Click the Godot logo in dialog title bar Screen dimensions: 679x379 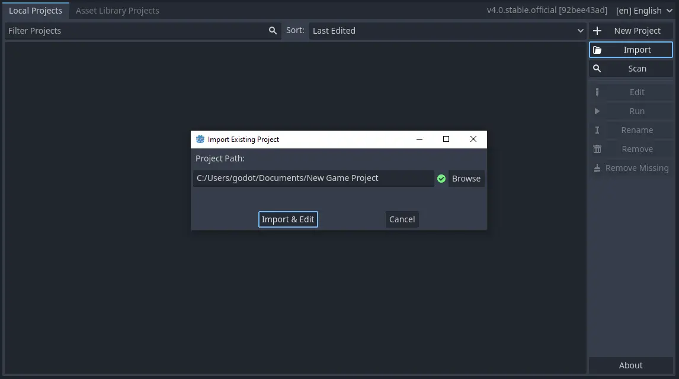tap(200, 139)
